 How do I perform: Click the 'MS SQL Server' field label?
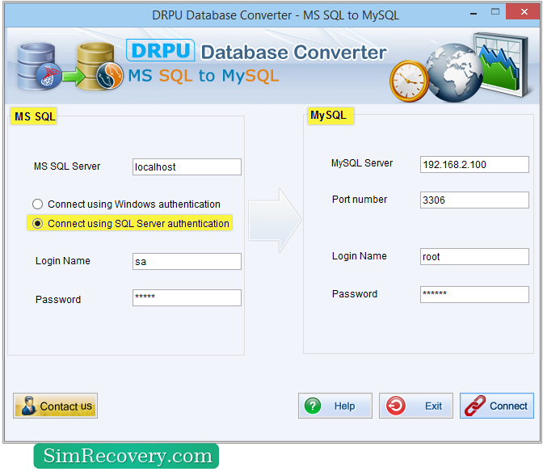pyautogui.click(x=67, y=166)
